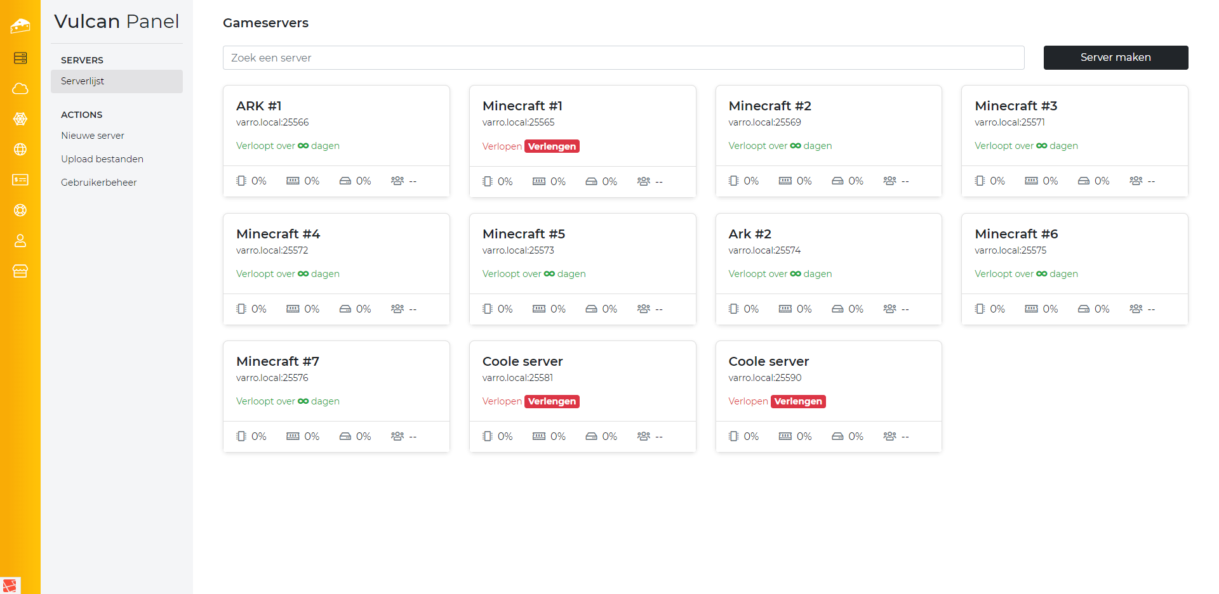Open Upload bestanden in the sidebar
Image resolution: width=1219 pixels, height=594 pixels.
pos(102,159)
